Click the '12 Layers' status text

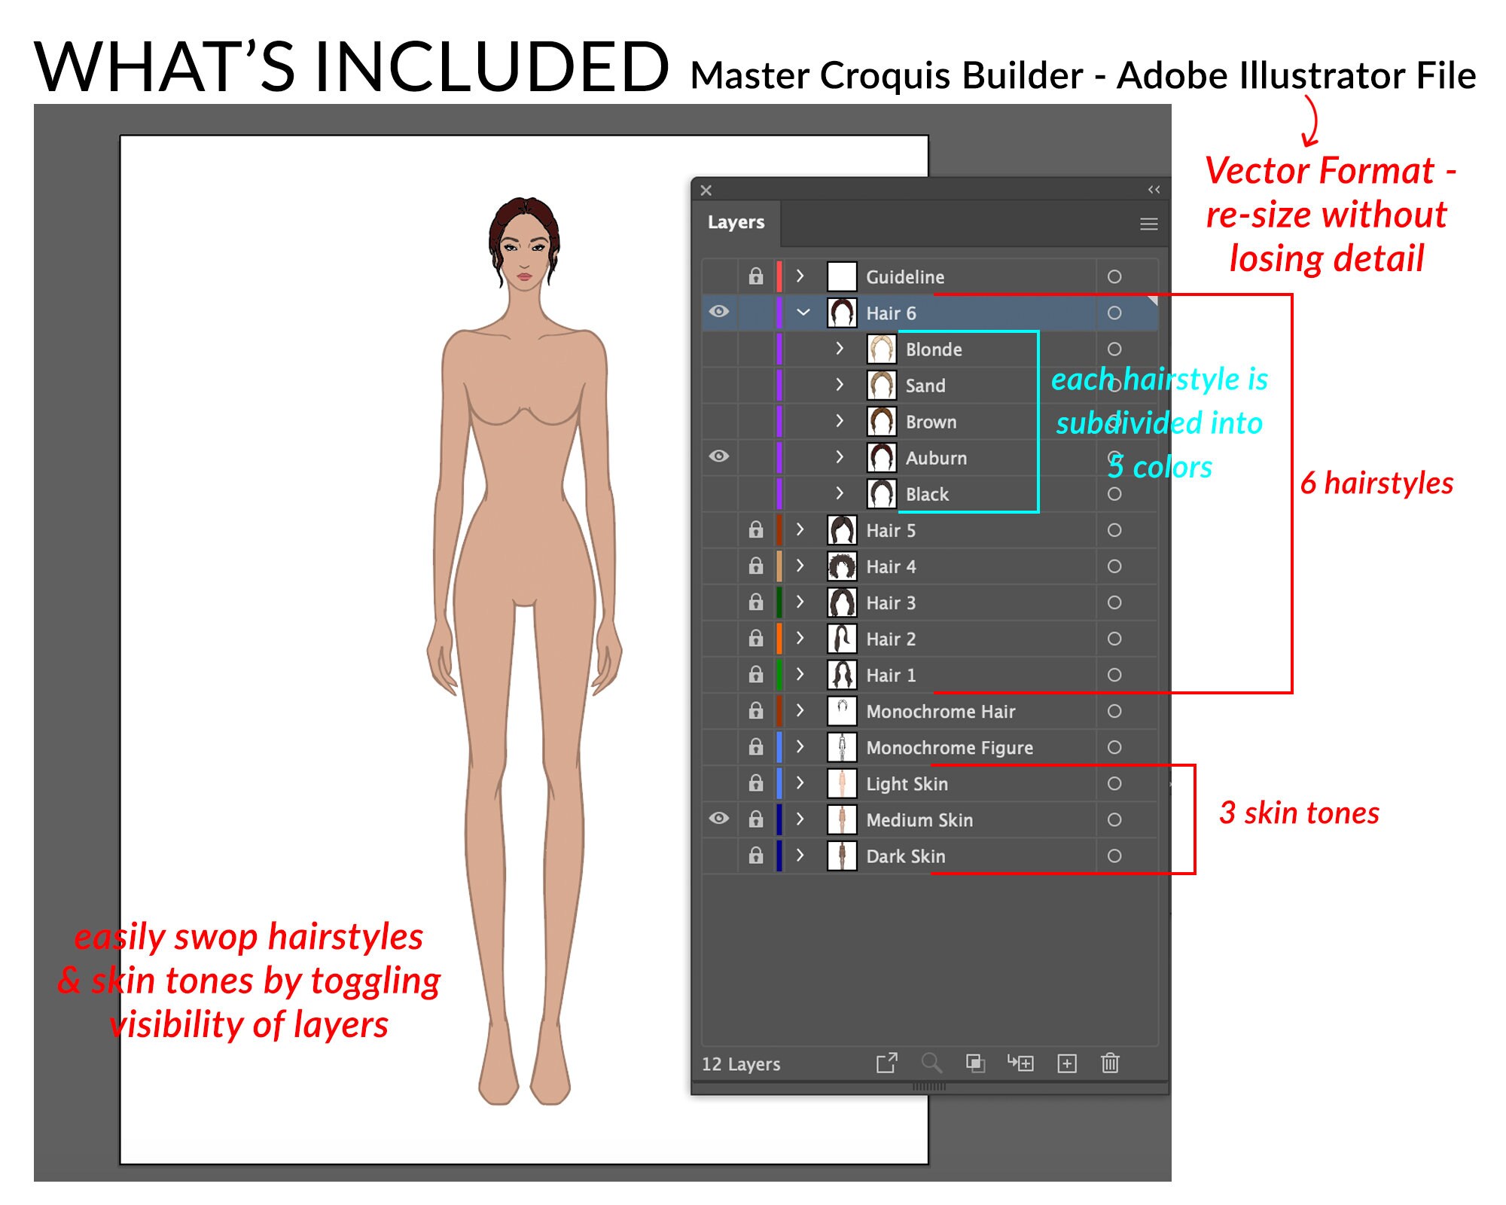pyautogui.click(x=741, y=1064)
